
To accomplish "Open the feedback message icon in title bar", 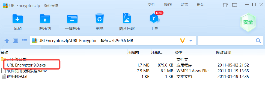I will [235, 5].
